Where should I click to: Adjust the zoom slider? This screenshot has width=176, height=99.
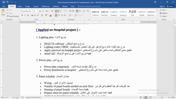coord(162,97)
